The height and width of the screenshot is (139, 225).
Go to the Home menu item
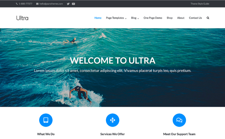(x=98, y=18)
